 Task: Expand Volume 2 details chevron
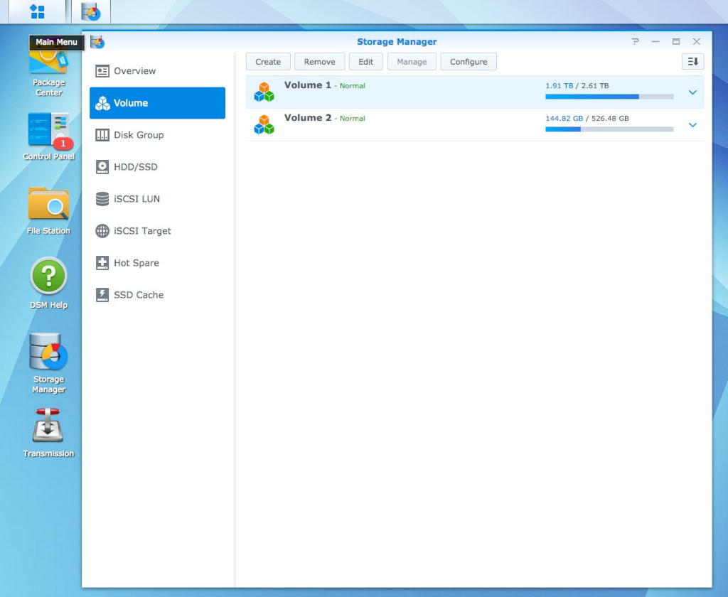click(x=692, y=125)
